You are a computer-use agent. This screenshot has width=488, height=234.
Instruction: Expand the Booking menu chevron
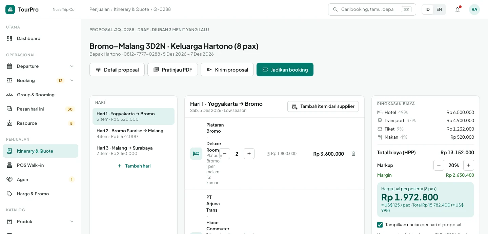click(x=72, y=80)
